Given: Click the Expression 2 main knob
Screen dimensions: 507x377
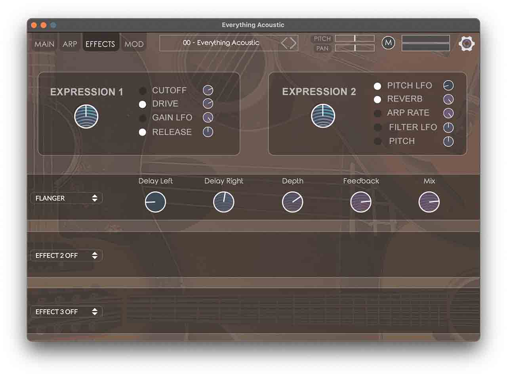Looking at the screenshot, I should point(323,116).
